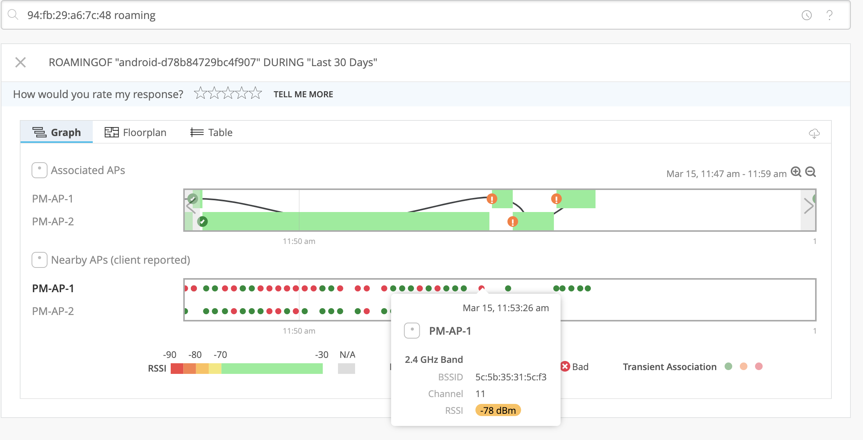Zoom in on the timeline
Image resolution: width=863 pixels, height=440 pixels.
[796, 172]
